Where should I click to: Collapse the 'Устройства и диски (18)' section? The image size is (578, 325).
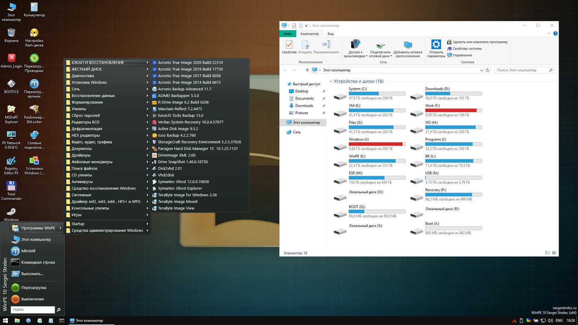click(331, 81)
